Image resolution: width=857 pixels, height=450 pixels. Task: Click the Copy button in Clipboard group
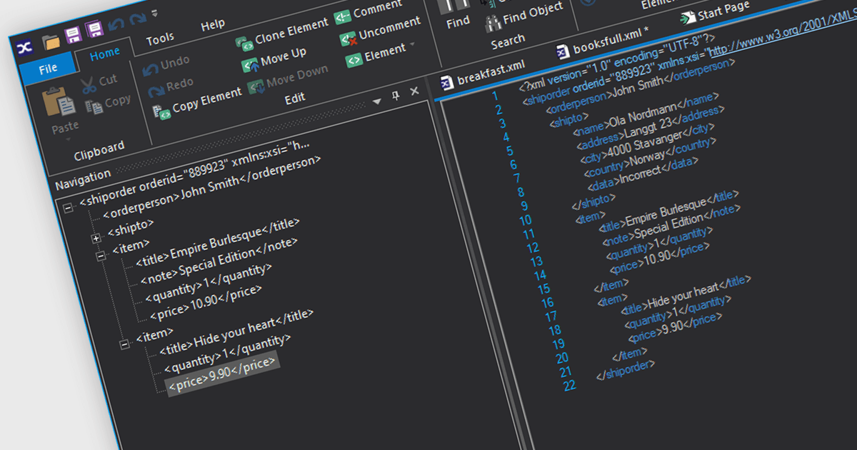108,104
